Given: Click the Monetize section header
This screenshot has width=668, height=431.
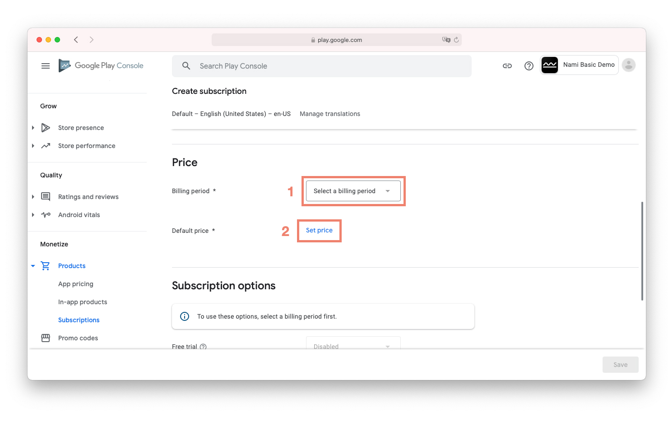Looking at the screenshot, I should (54, 244).
